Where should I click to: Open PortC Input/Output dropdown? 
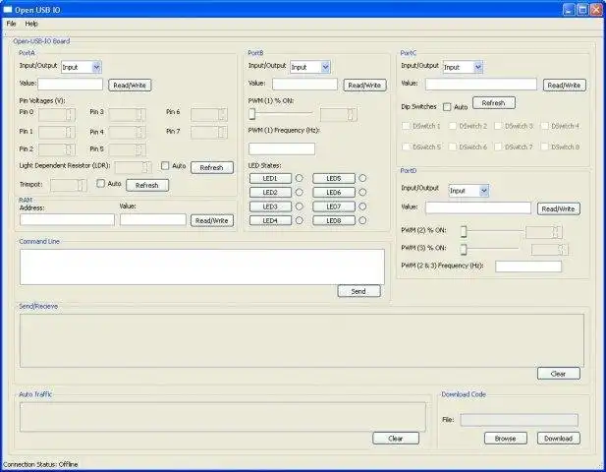click(463, 67)
